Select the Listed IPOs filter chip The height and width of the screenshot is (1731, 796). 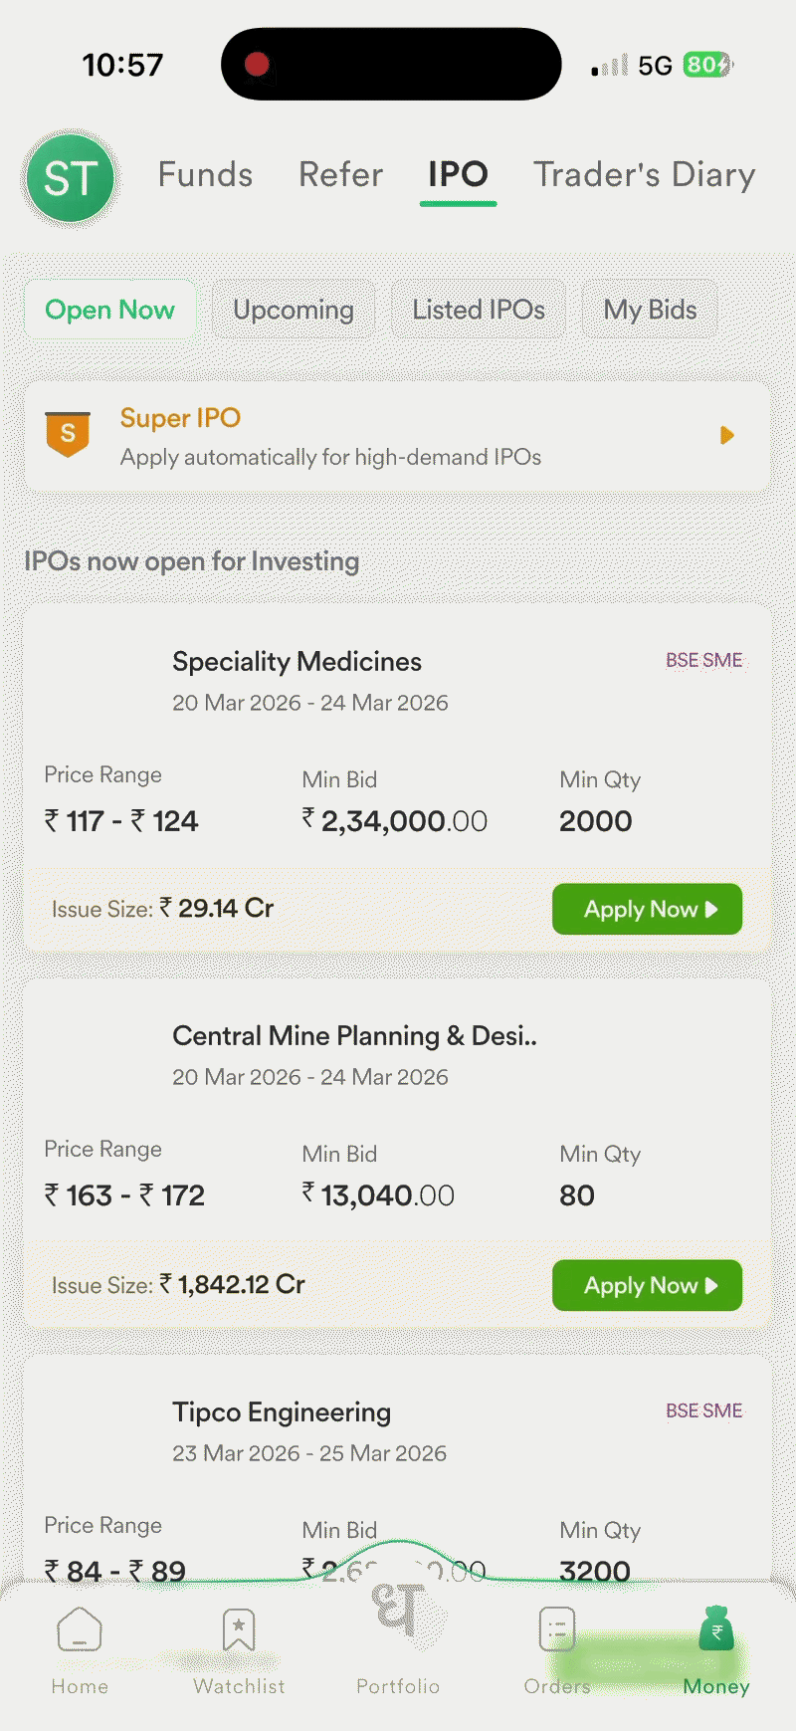[x=479, y=311]
